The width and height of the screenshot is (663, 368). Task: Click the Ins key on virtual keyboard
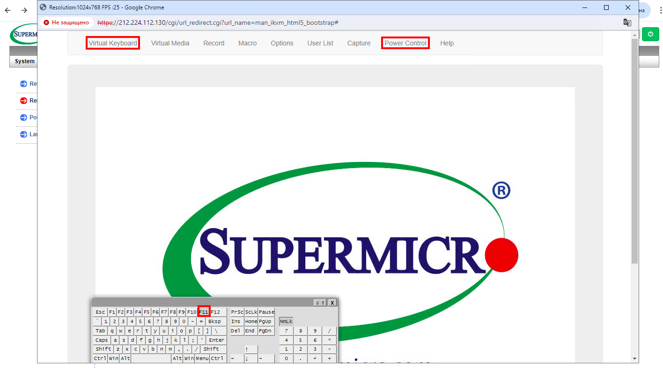[x=237, y=322]
